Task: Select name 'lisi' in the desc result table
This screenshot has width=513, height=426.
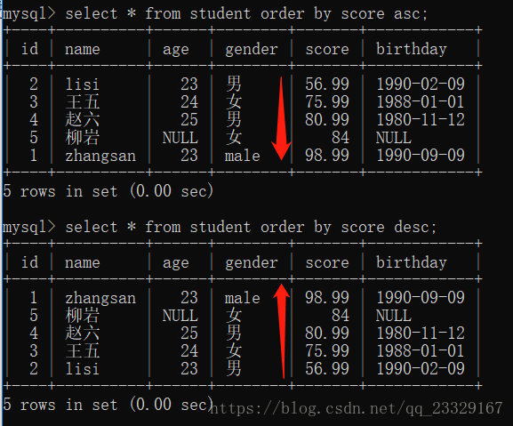Action: click(82, 369)
